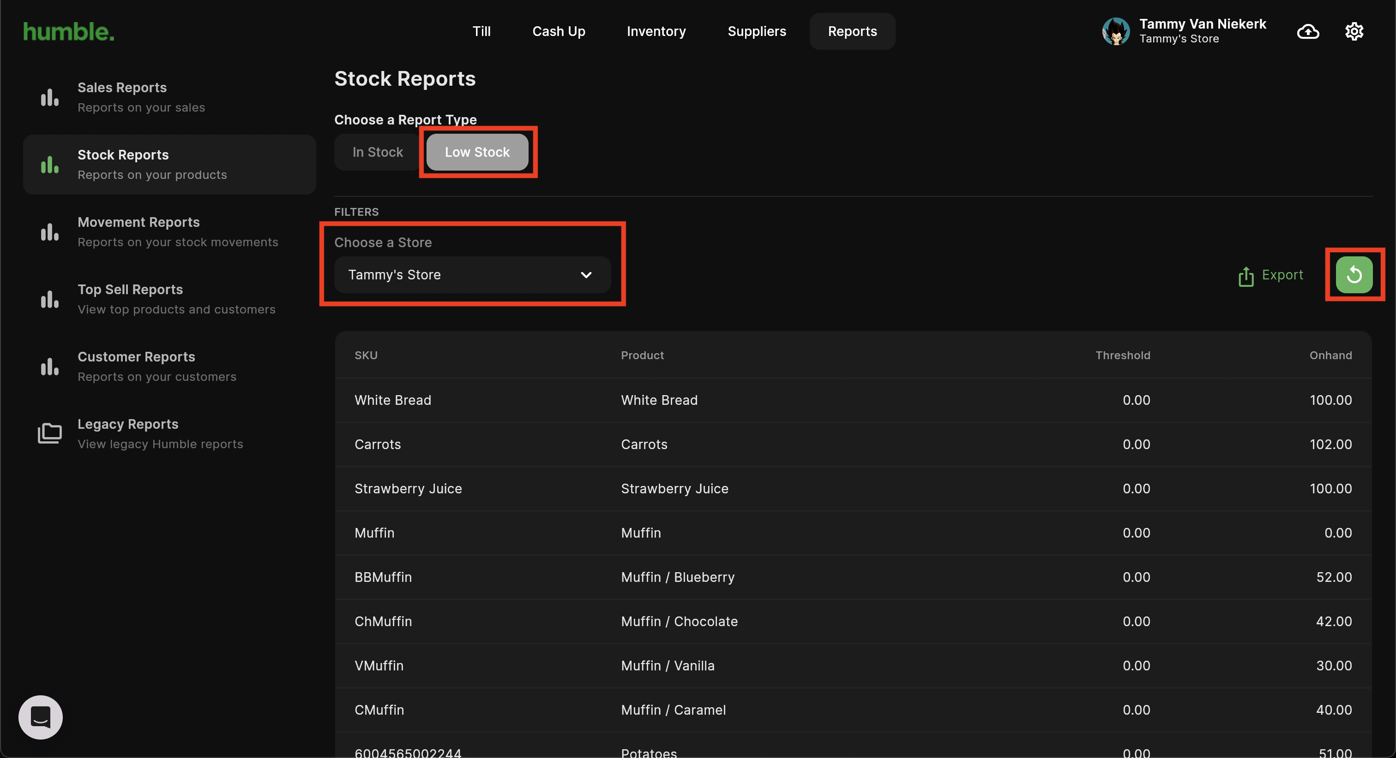This screenshot has width=1396, height=758.
Task: Click the FILTERS section label
Action: pos(356,212)
